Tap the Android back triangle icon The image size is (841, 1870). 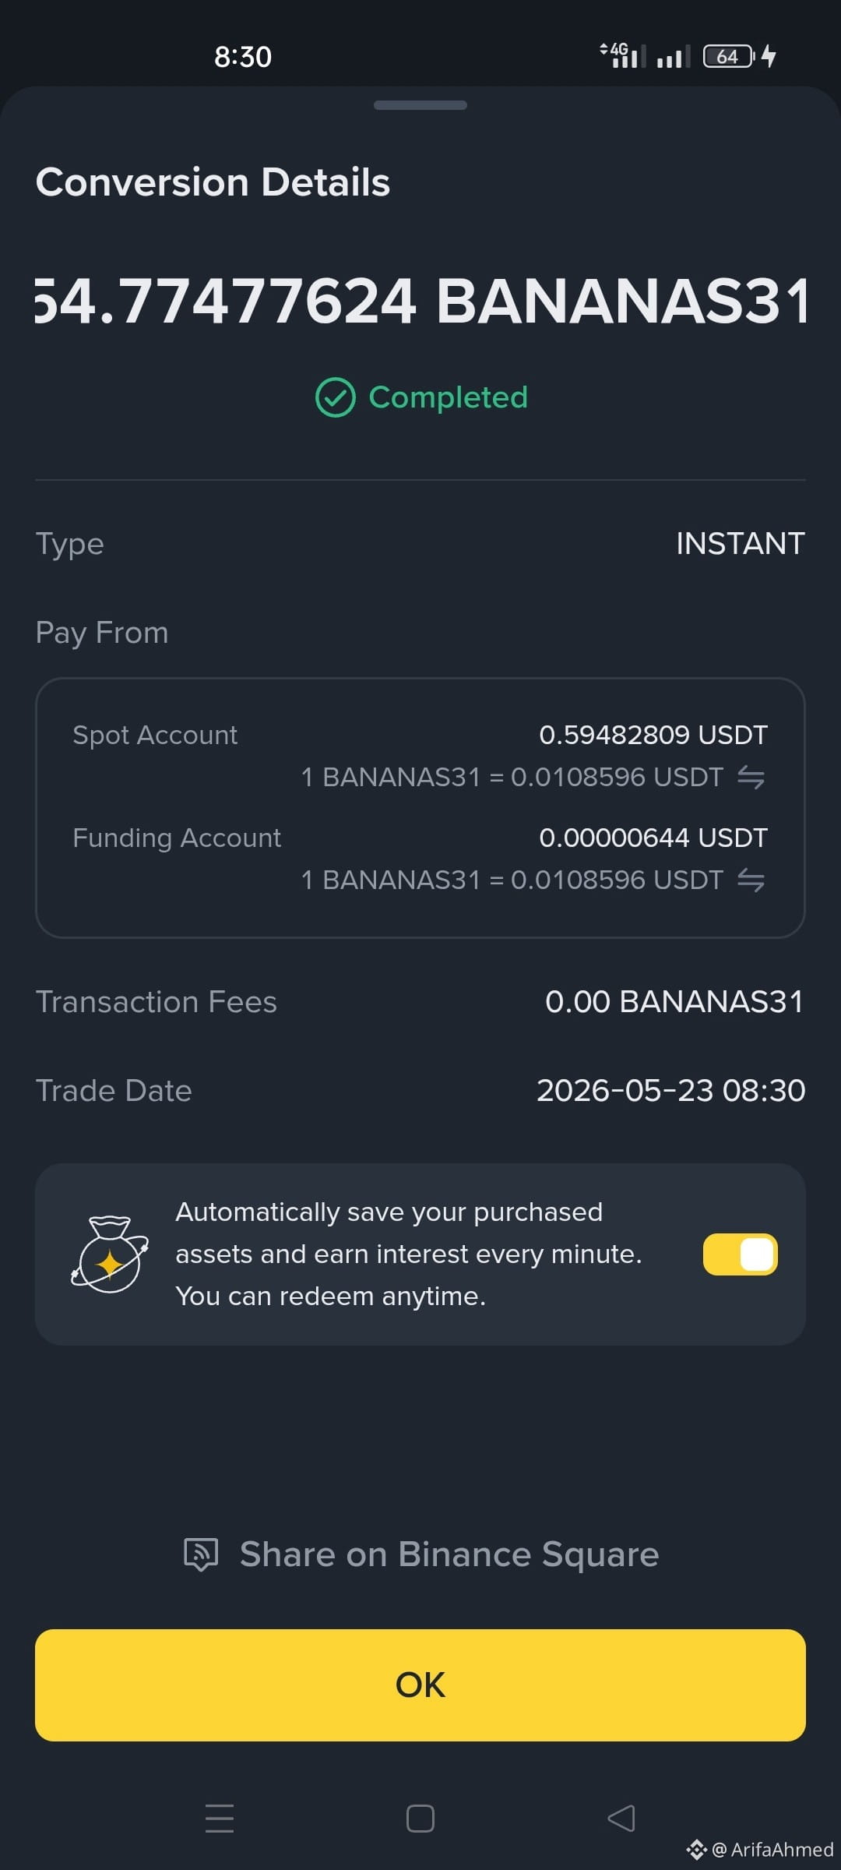coord(621,1818)
